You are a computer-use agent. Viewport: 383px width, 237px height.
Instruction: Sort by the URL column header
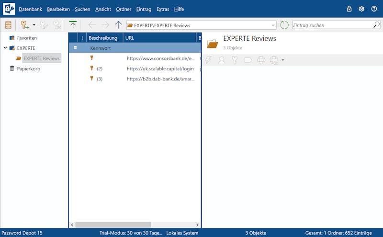[x=159, y=38]
